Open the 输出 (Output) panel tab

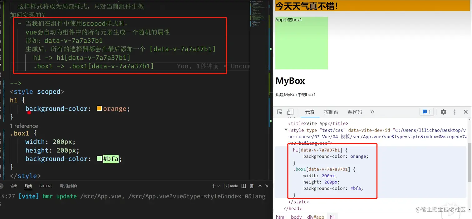tap(14, 186)
